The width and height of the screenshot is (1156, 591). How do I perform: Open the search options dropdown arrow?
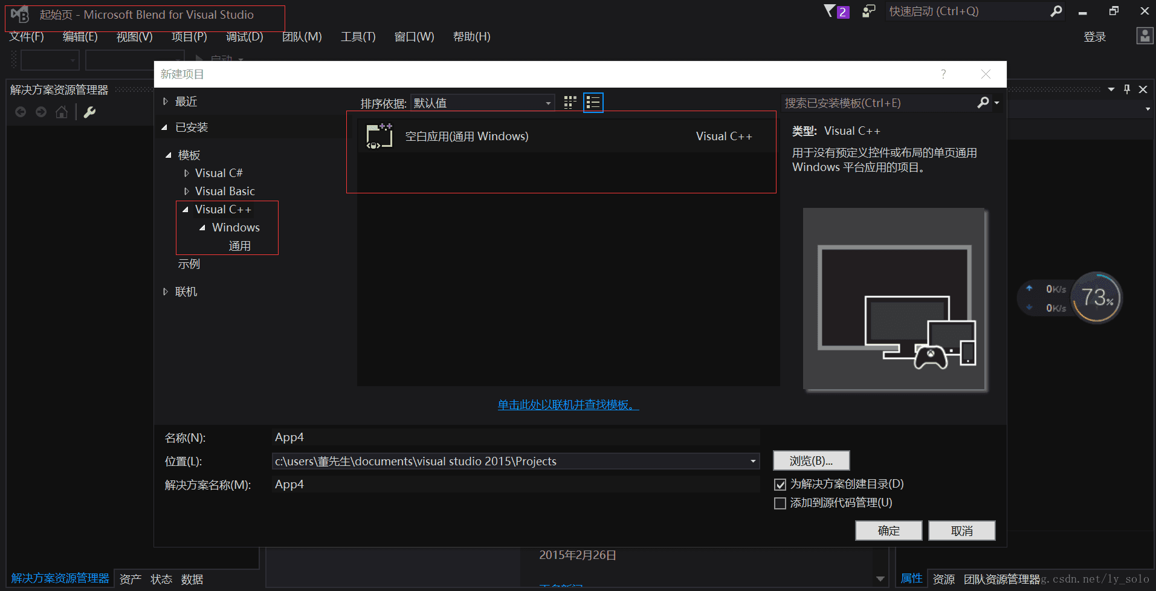997,103
